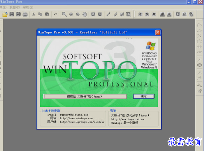The width and height of the screenshot is (204, 151).
Task: Select the magnifying glass zoom tool
Action: (64, 14)
